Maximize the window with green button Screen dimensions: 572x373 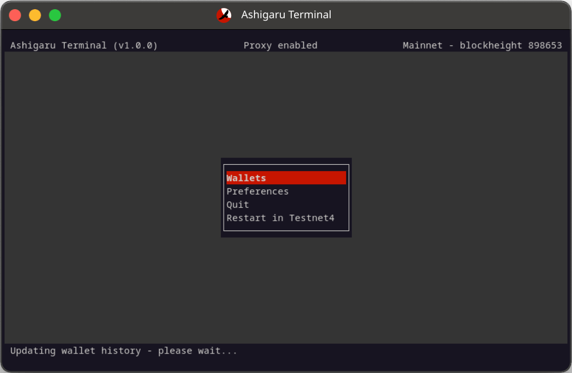coord(55,15)
